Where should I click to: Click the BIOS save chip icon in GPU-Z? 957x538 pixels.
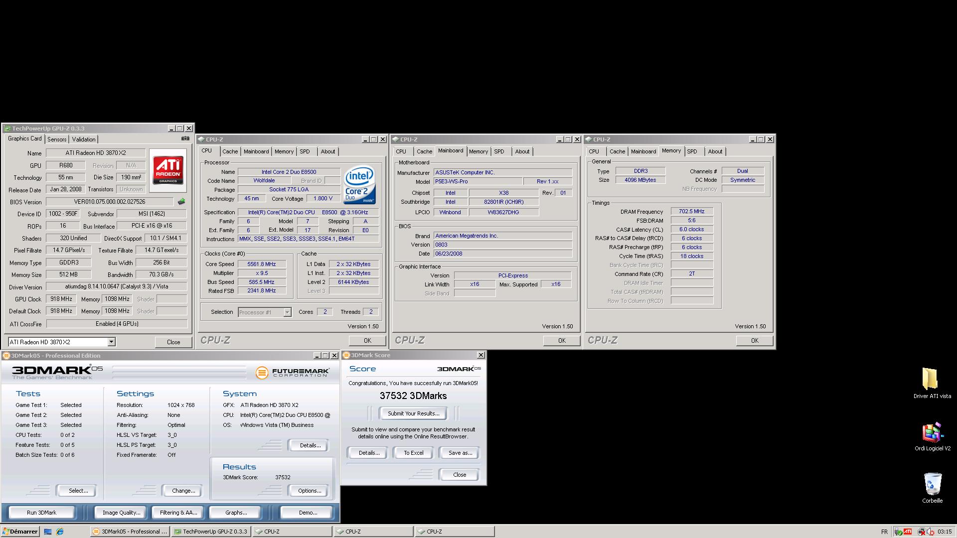(x=181, y=202)
